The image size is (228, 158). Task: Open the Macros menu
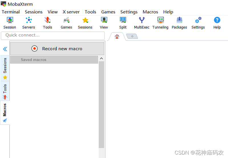pyautogui.click(x=150, y=12)
